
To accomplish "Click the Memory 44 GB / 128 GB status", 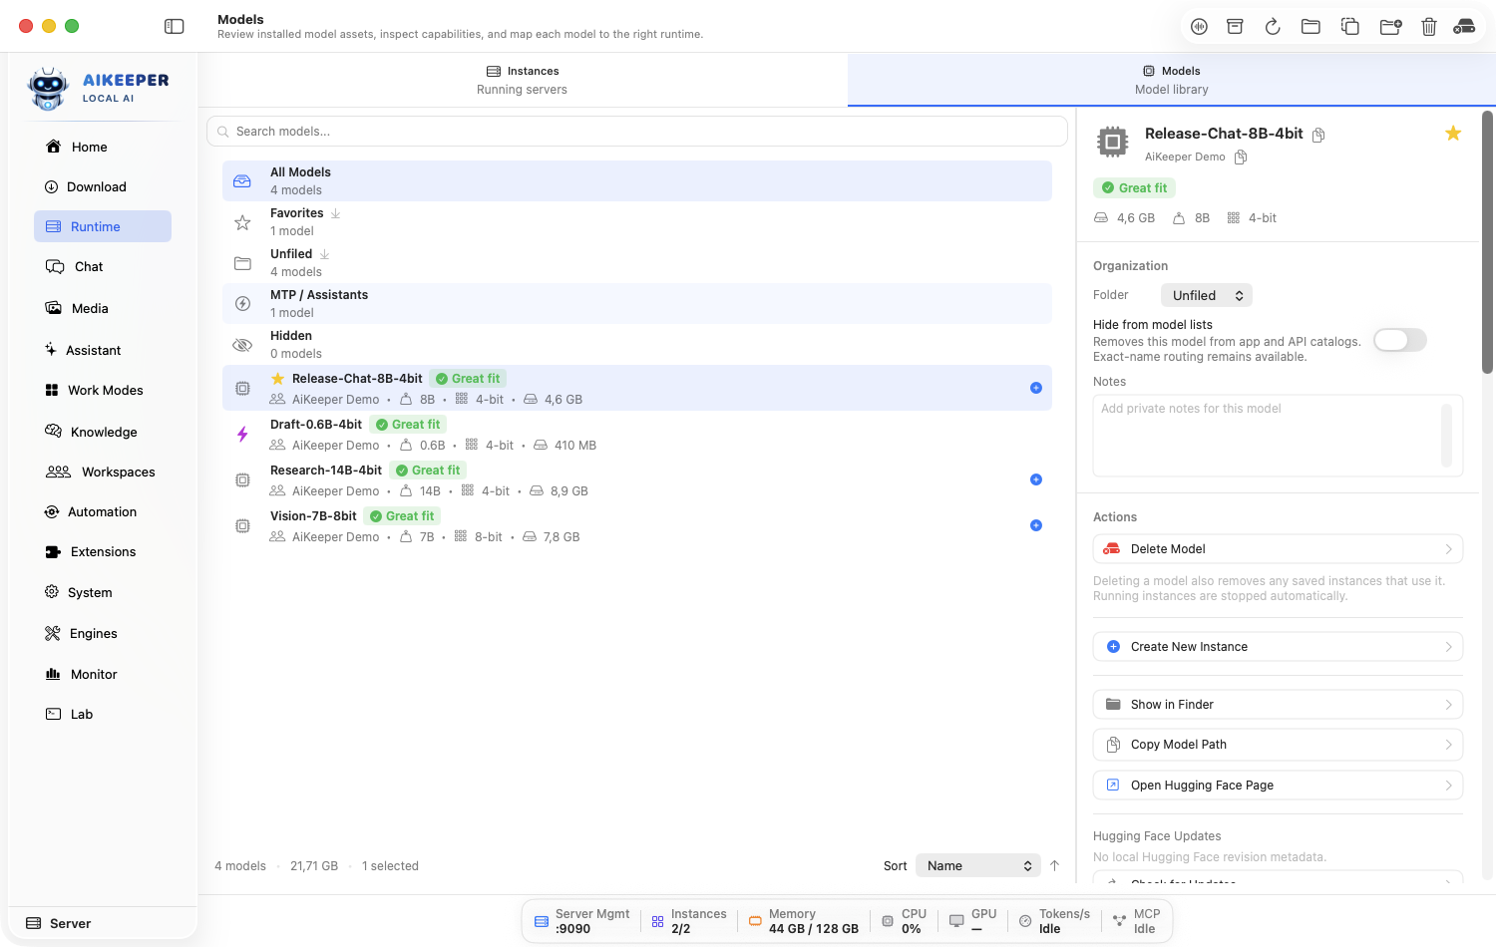I will [x=804, y=921].
